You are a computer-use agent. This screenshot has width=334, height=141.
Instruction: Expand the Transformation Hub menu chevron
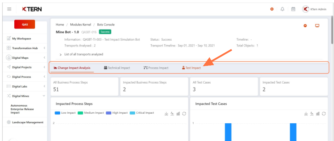[x=44, y=48]
